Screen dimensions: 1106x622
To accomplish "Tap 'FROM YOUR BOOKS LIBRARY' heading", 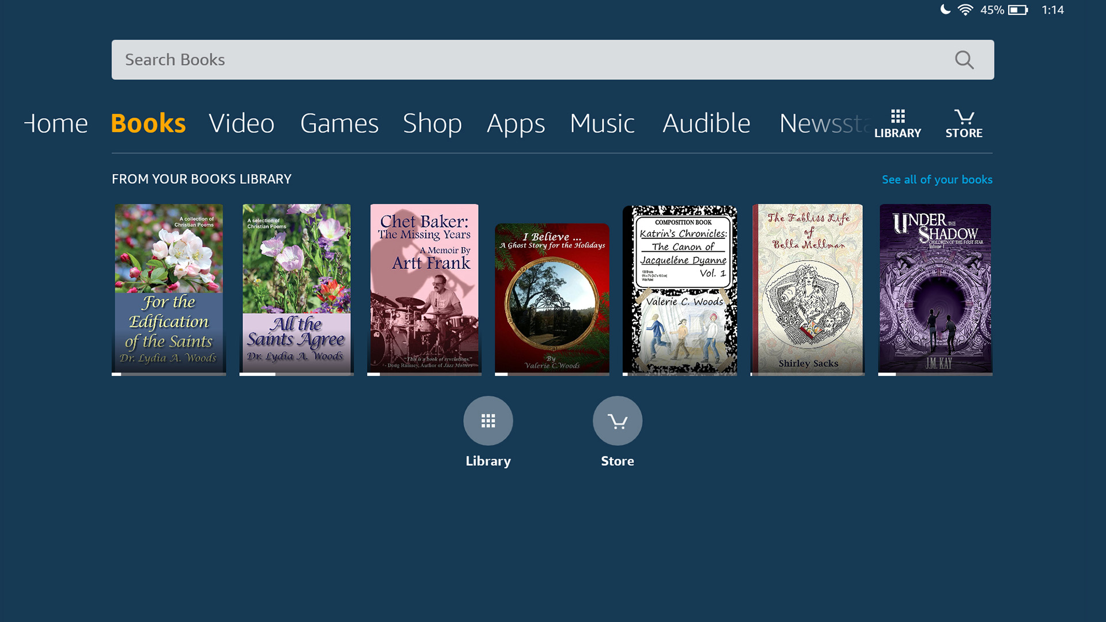I will click(202, 179).
